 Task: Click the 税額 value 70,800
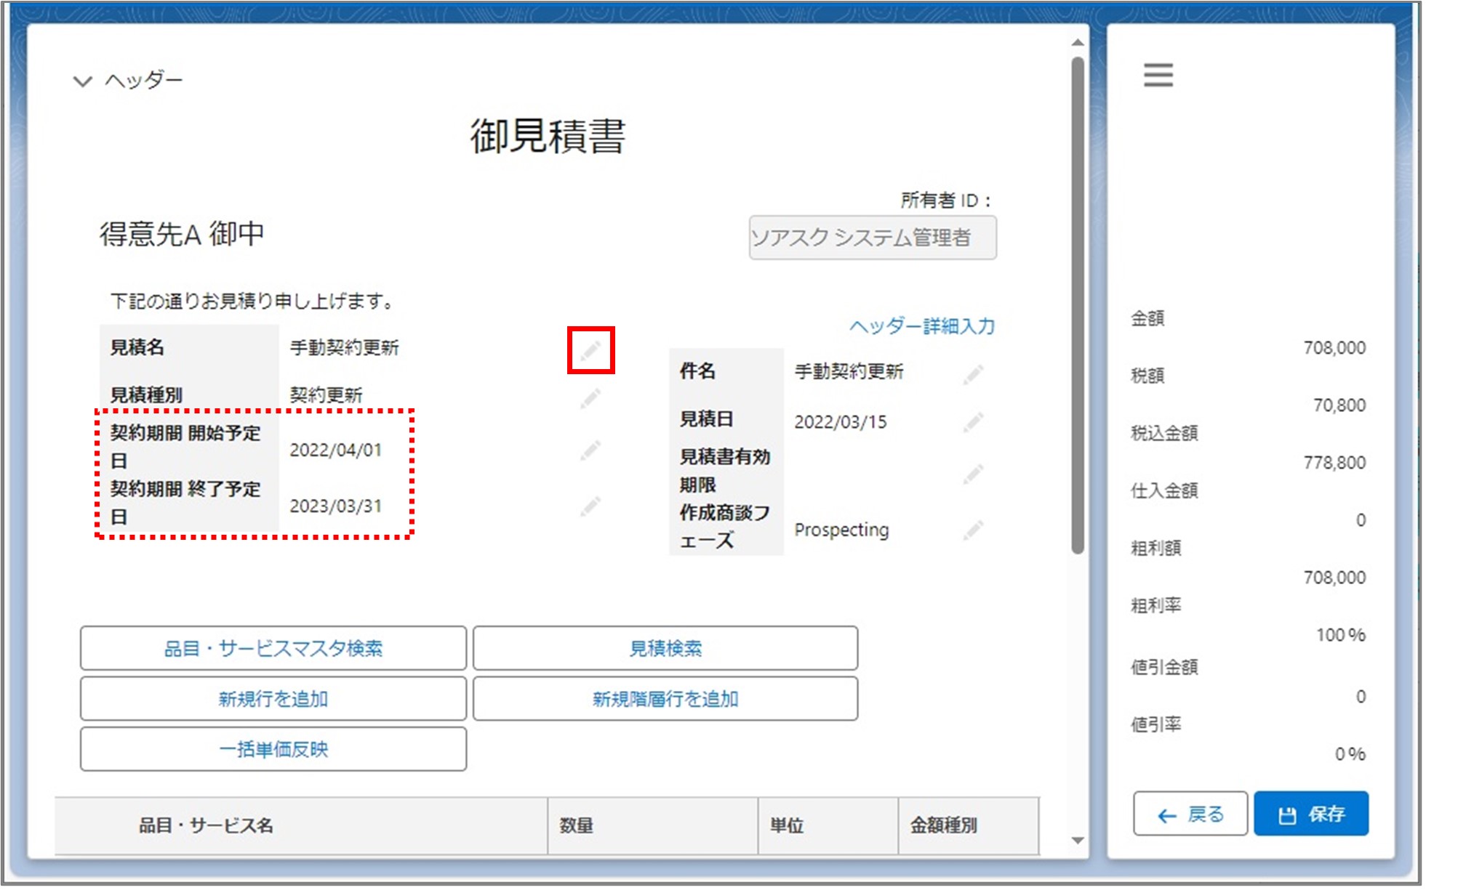1339,405
